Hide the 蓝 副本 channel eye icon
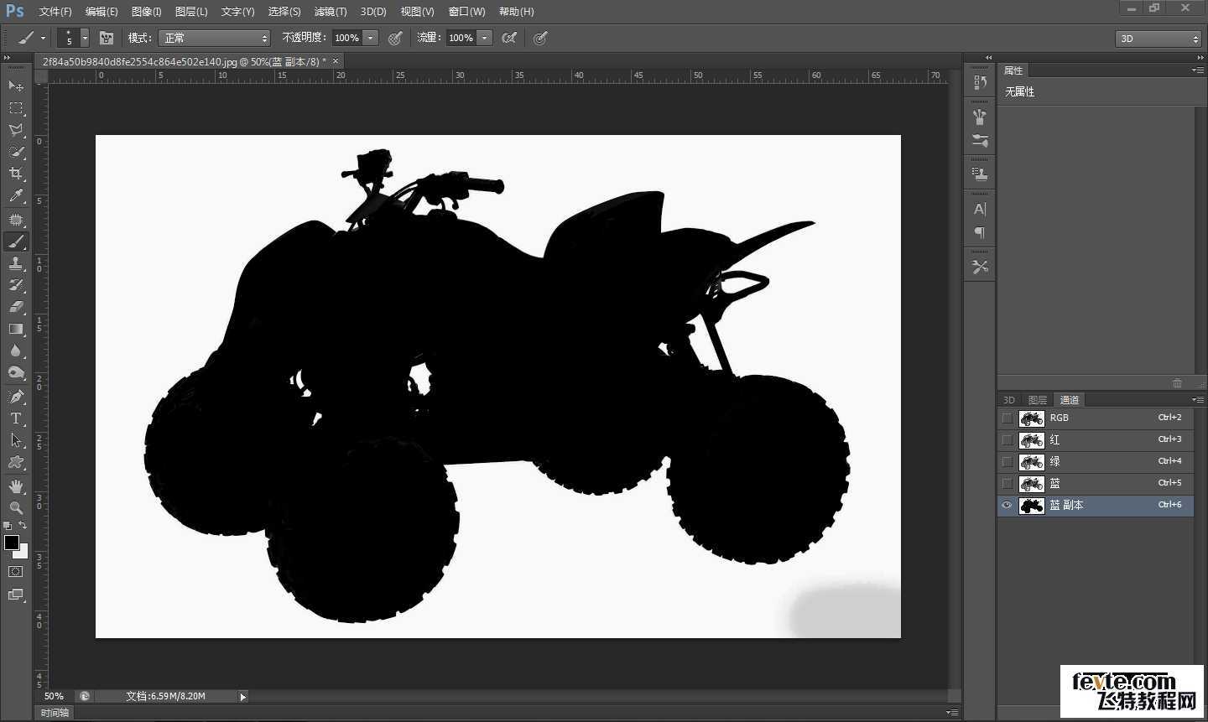This screenshot has width=1208, height=722. pyautogui.click(x=1007, y=505)
